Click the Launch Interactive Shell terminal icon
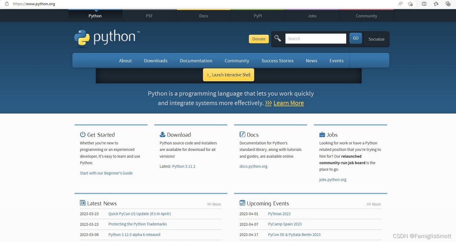The width and height of the screenshot is (456, 242). tap(209, 75)
